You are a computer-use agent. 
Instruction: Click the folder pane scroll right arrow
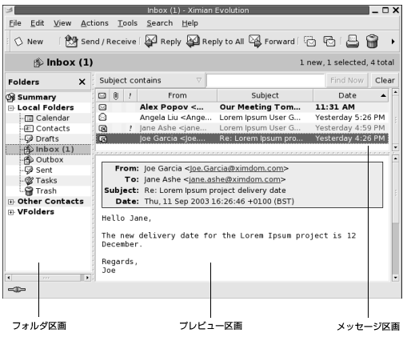click(x=87, y=278)
